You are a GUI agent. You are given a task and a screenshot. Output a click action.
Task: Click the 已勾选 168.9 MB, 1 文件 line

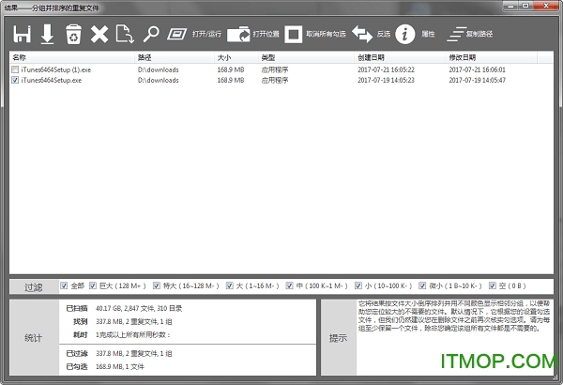pyautogui.click(x=105, y=366)
